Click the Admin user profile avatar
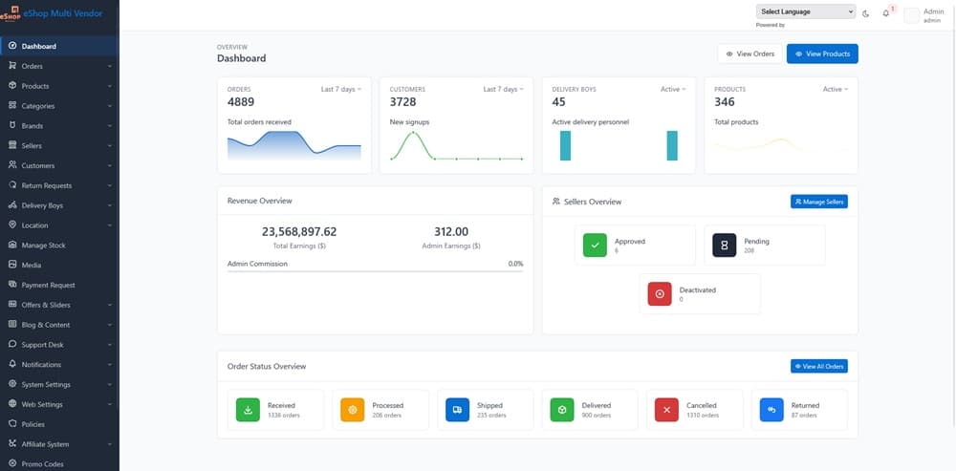The height and width of the screenshot is (471, 956). (x=911, y=15)
